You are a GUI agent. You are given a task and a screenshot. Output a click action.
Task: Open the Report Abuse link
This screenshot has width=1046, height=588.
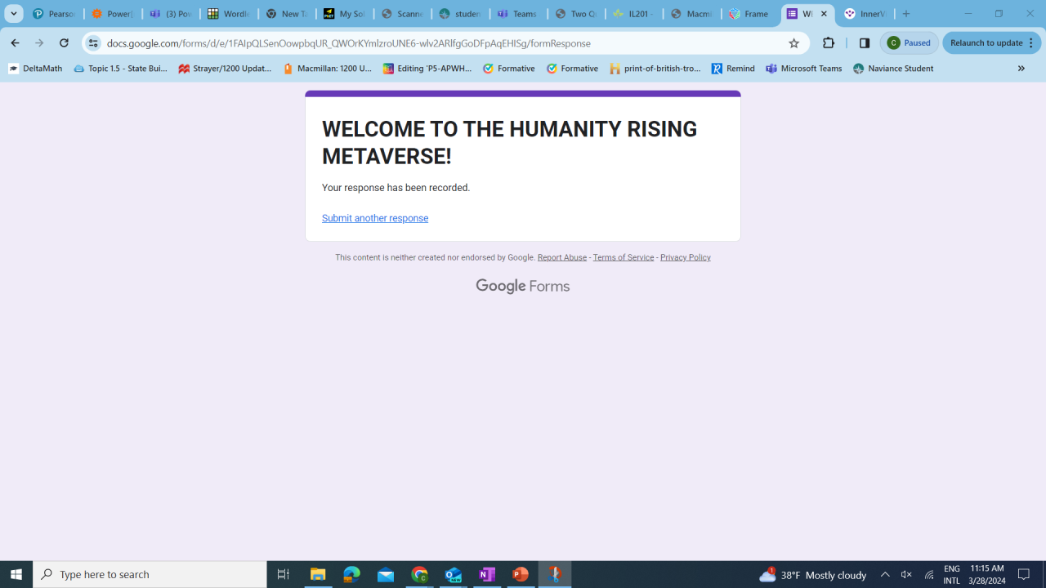pyautogui.click(x=562, y=257)
